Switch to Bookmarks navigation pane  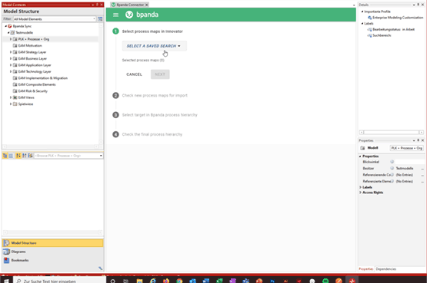pos(53,261)
